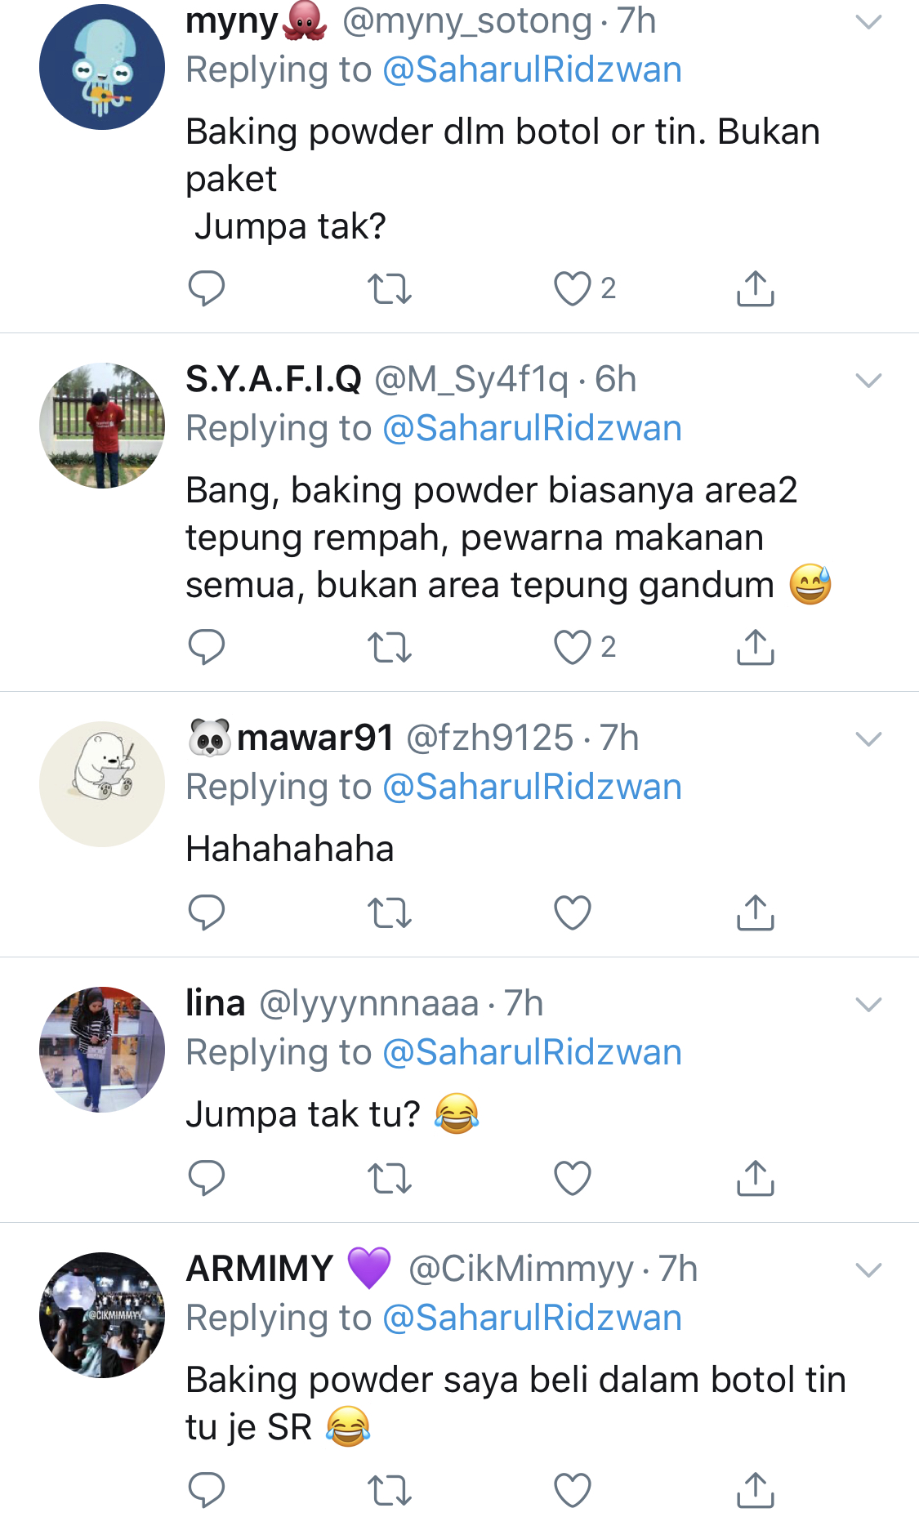This screenshot has width=919, height=1517.
Task: Expand the options chevron on mawar91's tweet
Action: 868,739
